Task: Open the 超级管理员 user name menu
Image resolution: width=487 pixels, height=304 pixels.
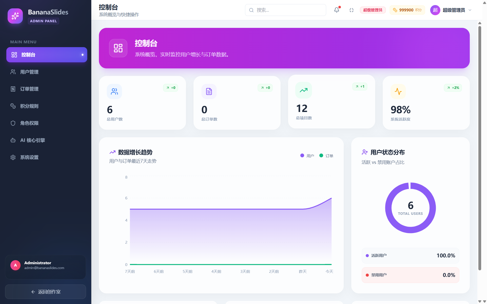Action: pyautogui.click(x=454, y=10)
